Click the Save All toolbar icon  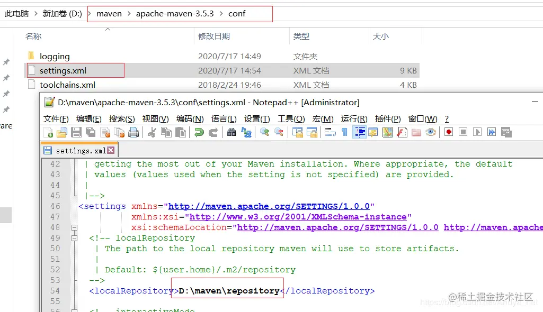click(x=91, y=132)
